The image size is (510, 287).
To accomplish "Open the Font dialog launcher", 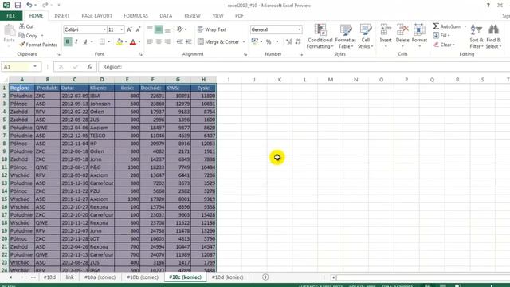I will tap(140, 54).
